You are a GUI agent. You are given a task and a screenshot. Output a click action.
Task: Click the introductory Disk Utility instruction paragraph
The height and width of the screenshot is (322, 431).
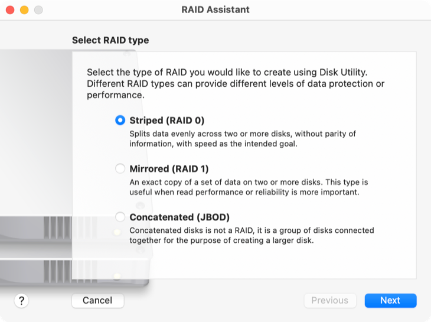tap(236, 83)
